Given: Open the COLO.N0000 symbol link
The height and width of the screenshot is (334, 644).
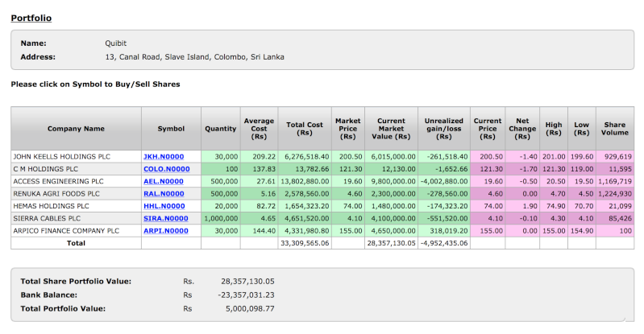Looking at the screenshot, I should pyautogui.click(x=166, y=169).
